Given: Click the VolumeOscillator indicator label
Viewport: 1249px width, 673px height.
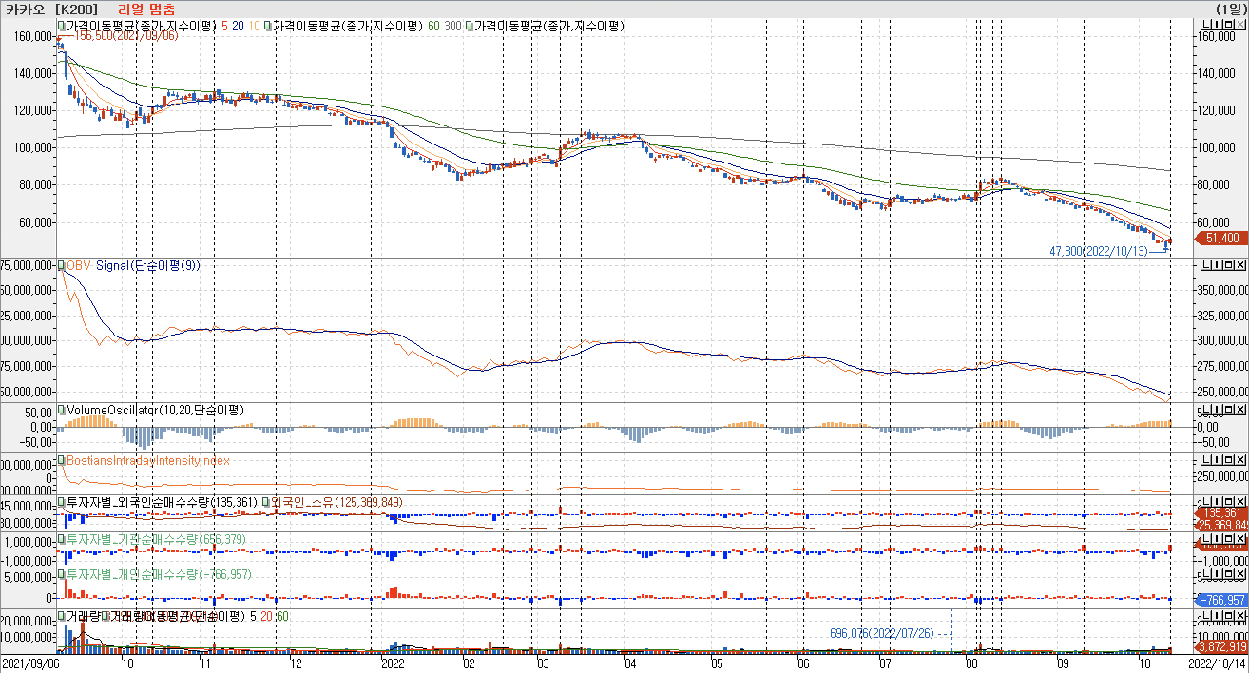Looking at the screenshot, I should pyautogui.click(x=155, y=410).
